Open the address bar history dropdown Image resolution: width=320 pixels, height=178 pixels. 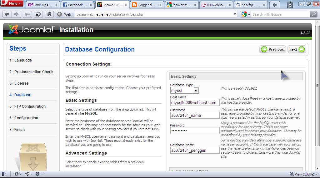pyautogui.click(x=235, y=14)
